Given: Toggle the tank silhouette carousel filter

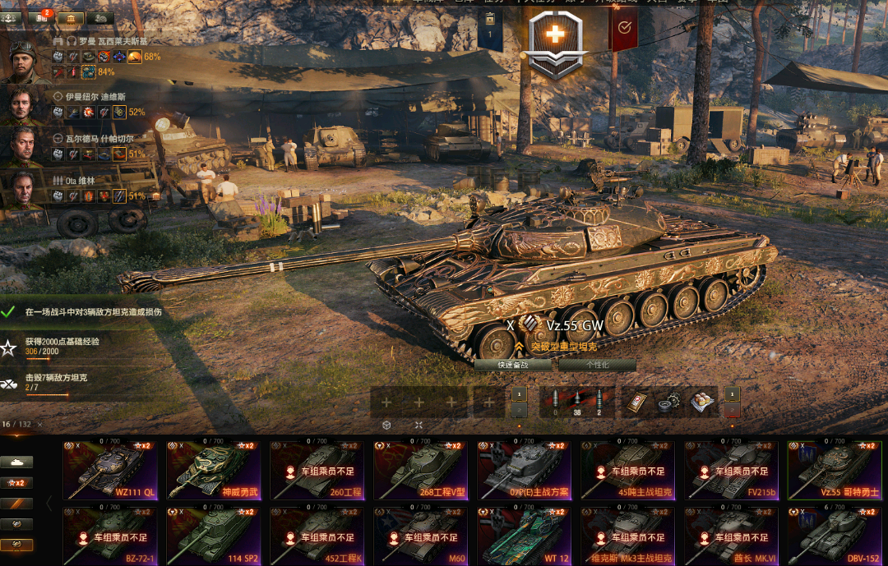Looking at the screenshot, I should pyautogui.click(x=16, y=462).
